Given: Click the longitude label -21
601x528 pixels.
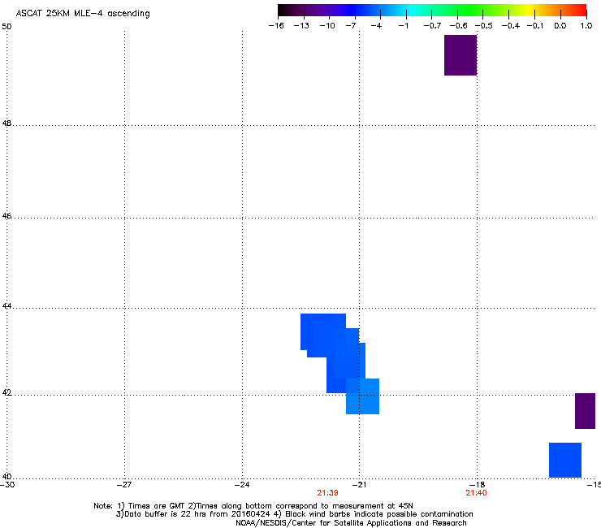Looking at the screenshot, I should 359,485.
